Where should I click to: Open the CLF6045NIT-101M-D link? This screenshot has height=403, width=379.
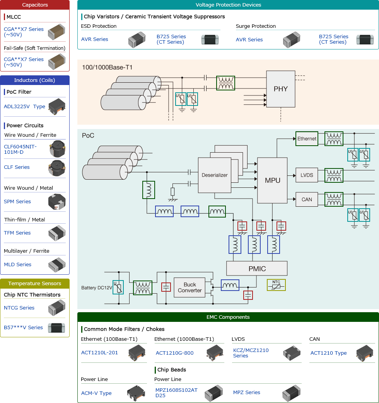click(20, 149)
